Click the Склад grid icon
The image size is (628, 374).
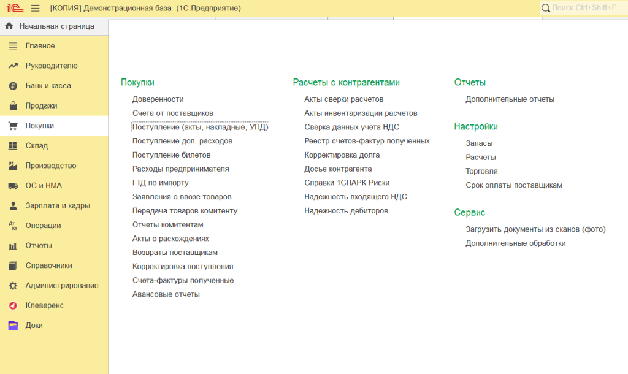coord(13,146)
